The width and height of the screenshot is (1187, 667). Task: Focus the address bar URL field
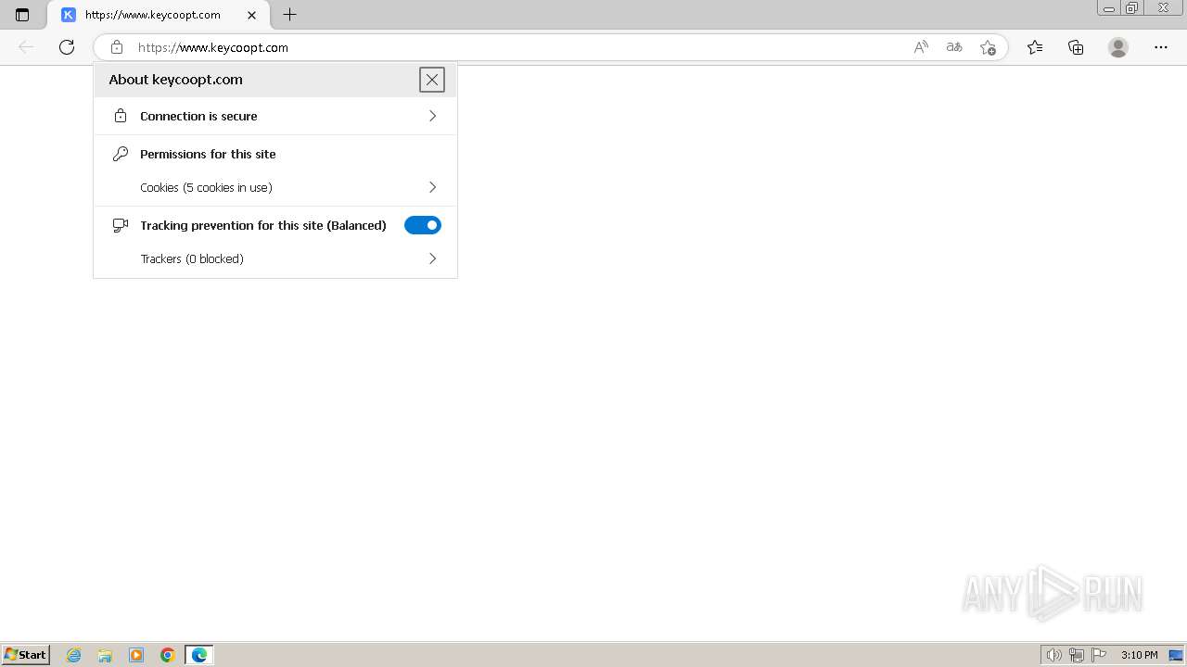coord(519,47)
